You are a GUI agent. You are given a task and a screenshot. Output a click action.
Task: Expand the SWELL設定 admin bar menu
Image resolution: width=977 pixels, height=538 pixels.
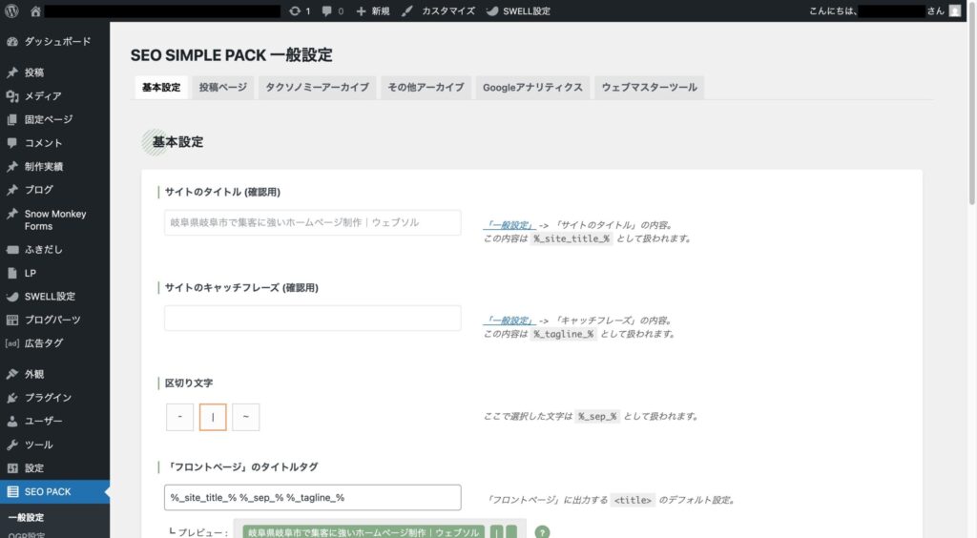[518, 11]
